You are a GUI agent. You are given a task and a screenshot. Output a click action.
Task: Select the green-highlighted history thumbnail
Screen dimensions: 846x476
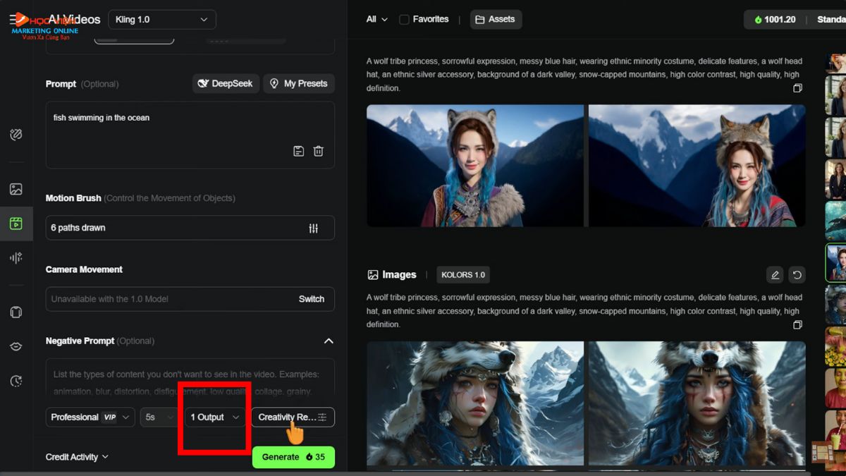tap(836, 263)
